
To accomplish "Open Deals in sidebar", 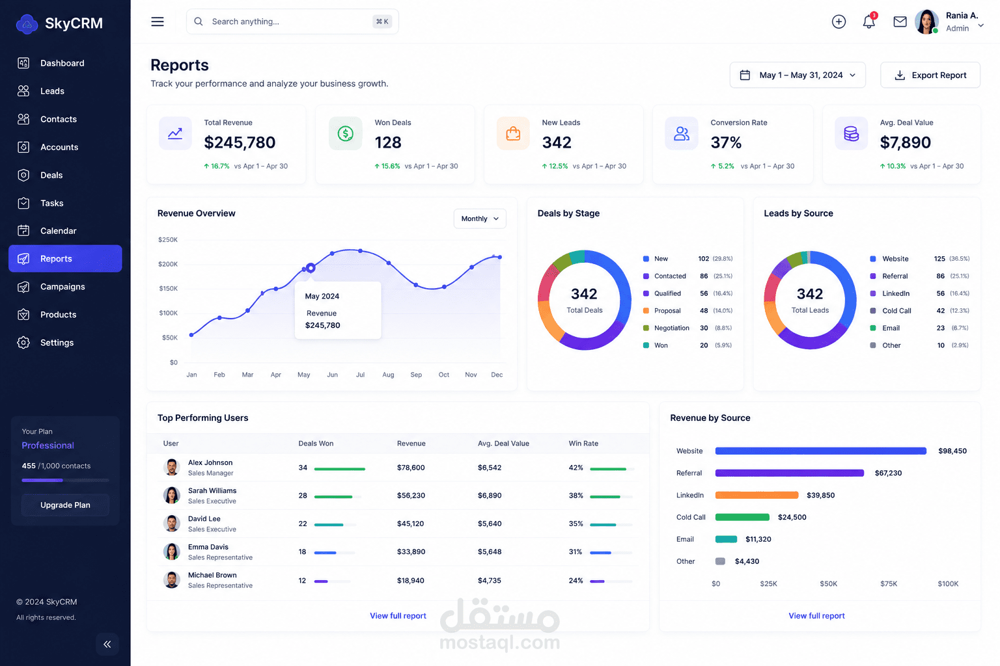I will (x=65, y=175).
